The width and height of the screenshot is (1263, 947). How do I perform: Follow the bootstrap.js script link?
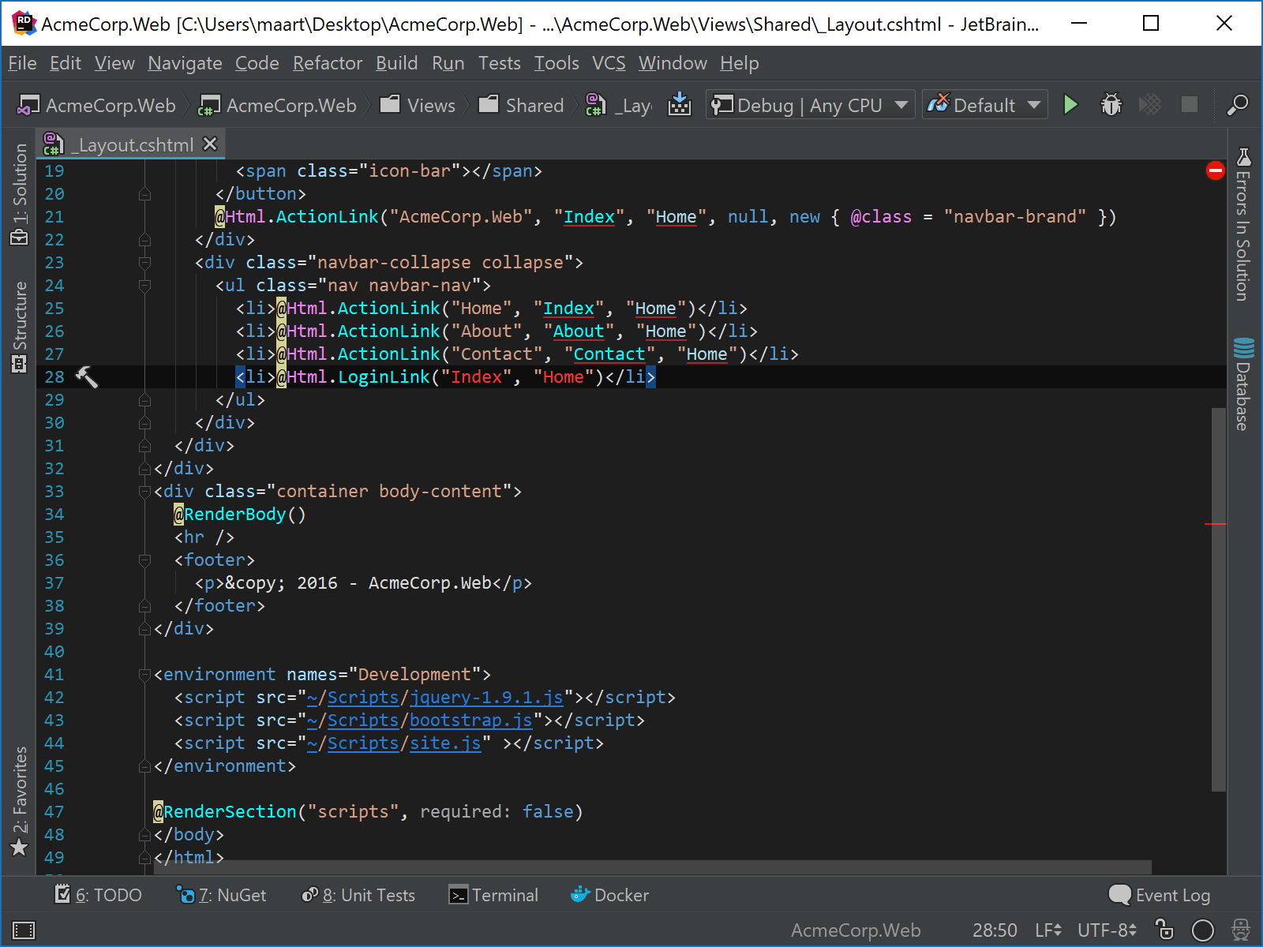(x=471, y=721)
